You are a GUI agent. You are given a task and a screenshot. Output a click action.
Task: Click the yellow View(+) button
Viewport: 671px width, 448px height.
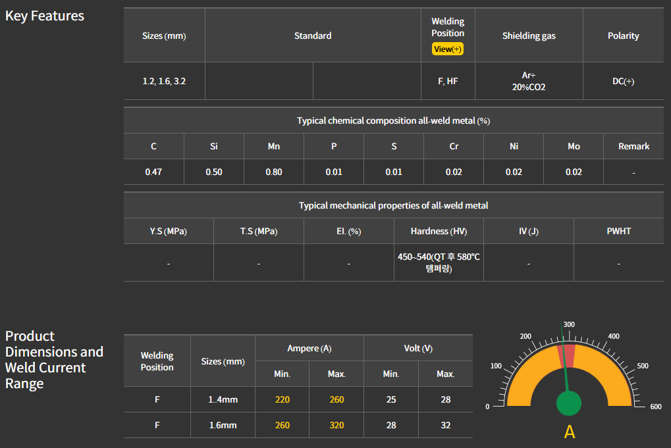coord(448,49)
